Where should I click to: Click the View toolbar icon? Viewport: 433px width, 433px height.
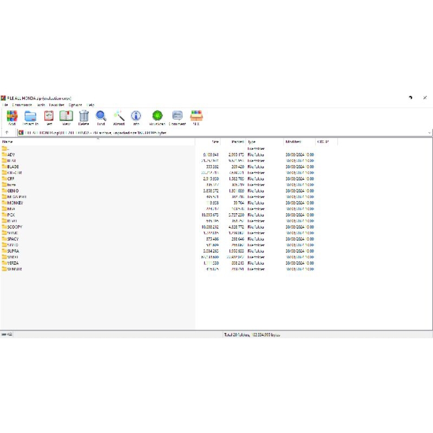66,116
